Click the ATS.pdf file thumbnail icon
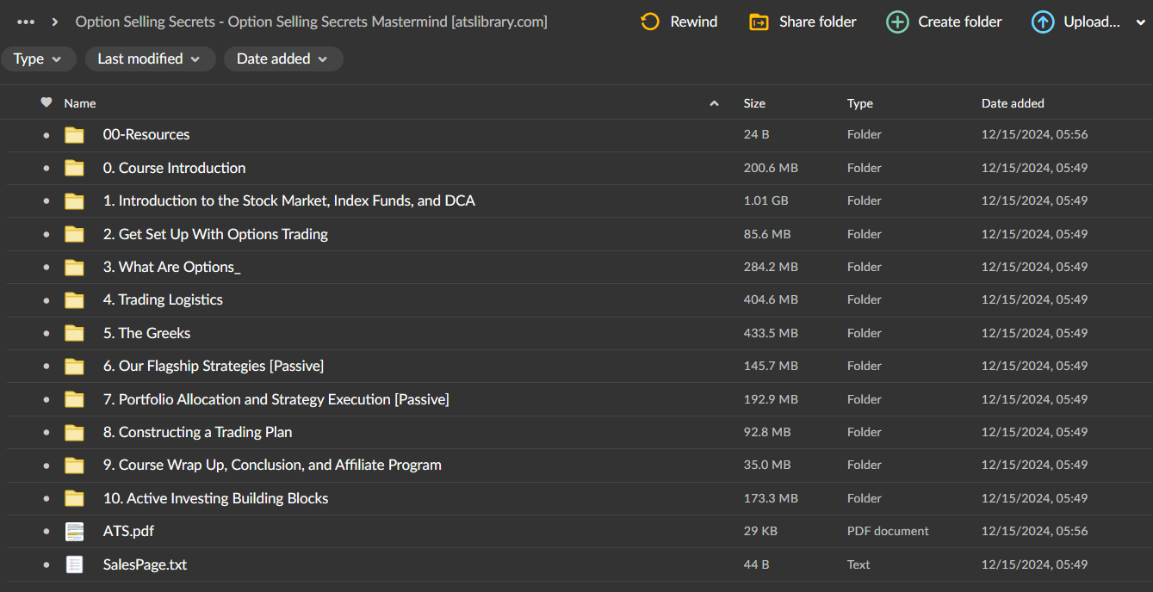The image size is (1153, 592). (75, 531)
